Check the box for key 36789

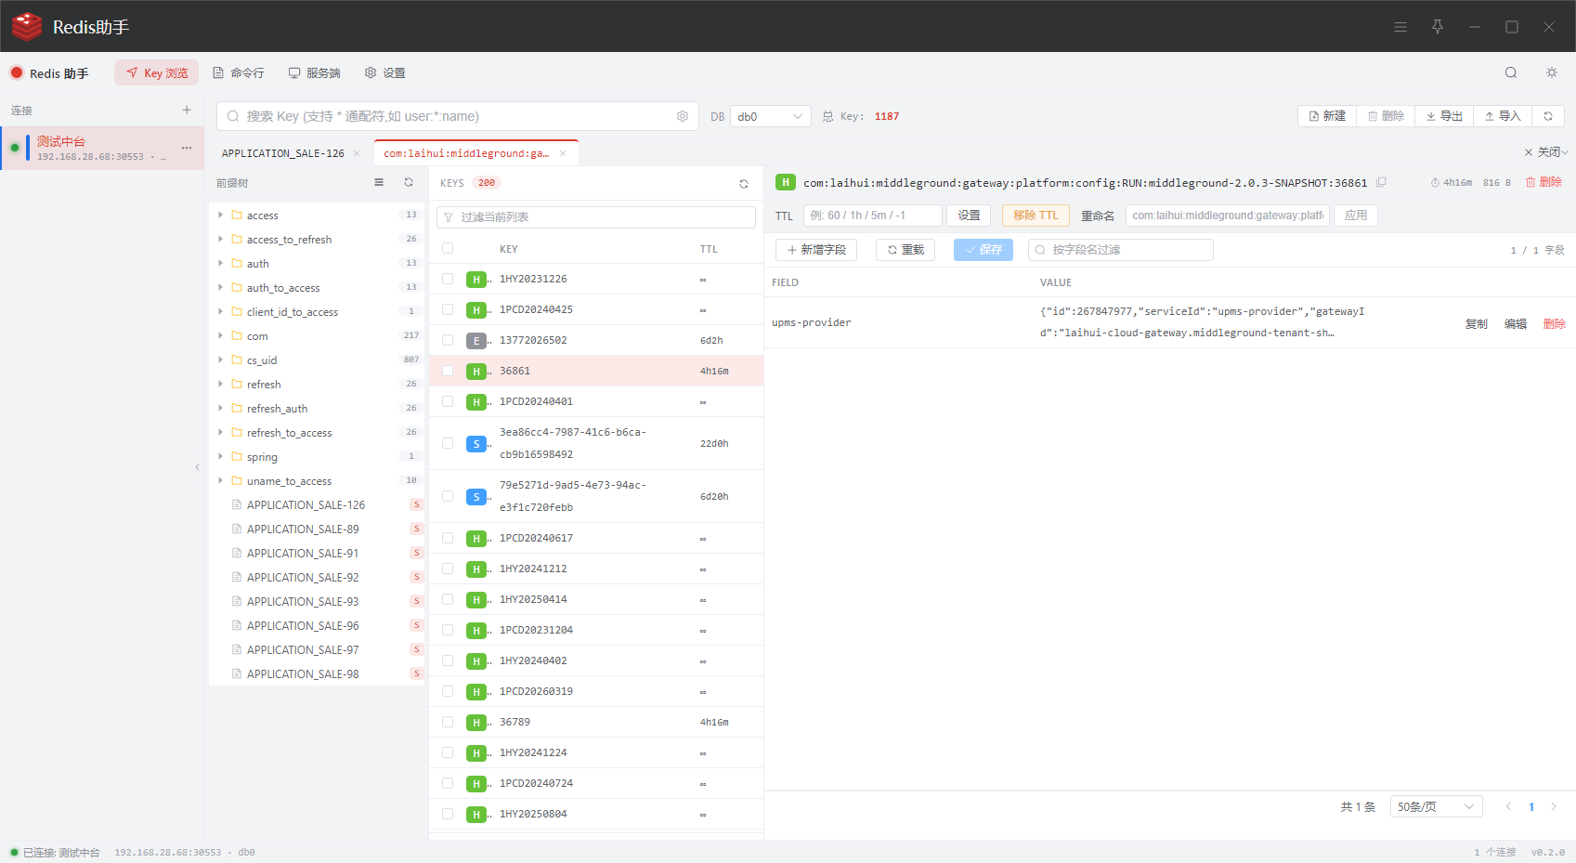448,722
